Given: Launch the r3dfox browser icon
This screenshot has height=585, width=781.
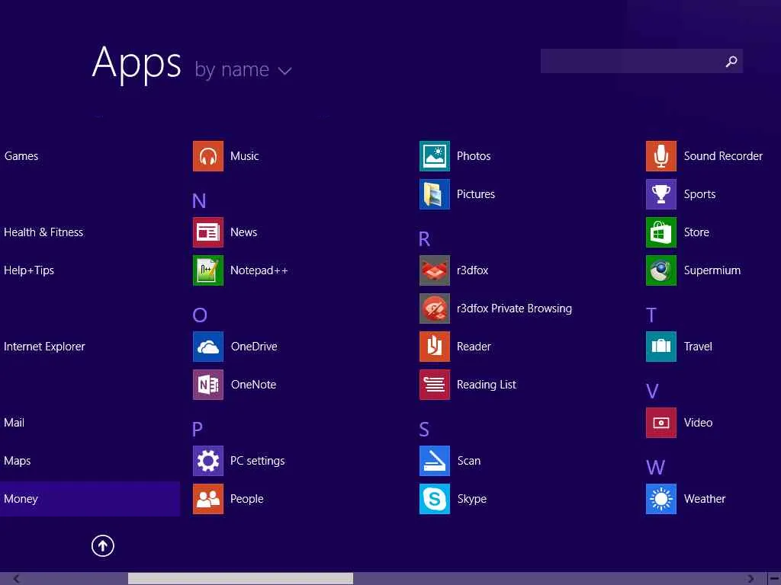Looking at the screenshot, I should [434, 270].
